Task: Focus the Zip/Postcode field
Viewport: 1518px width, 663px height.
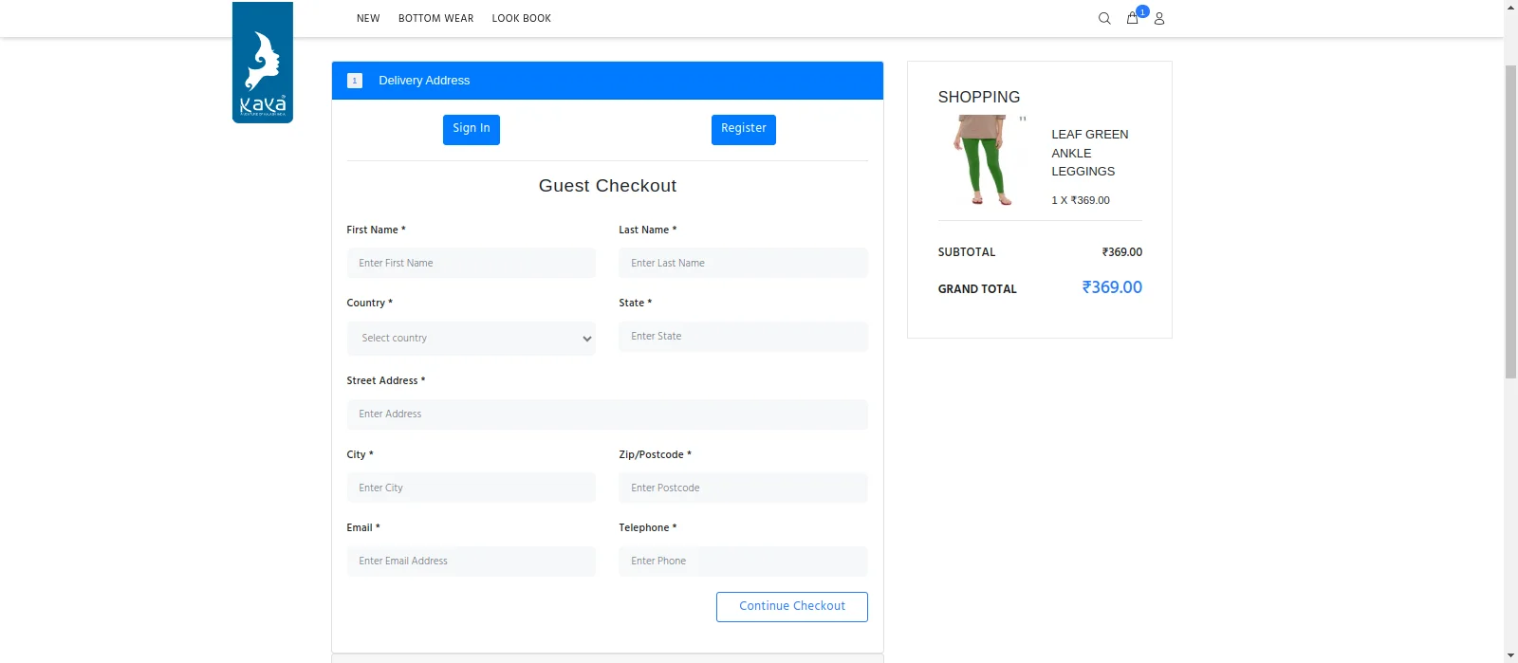Action: 743,488
